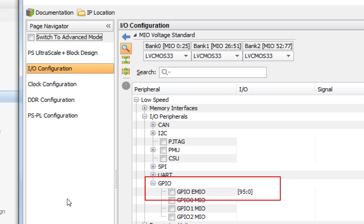Open IP Location folder icon
This screenshot has height=224, width=364.
81,13
